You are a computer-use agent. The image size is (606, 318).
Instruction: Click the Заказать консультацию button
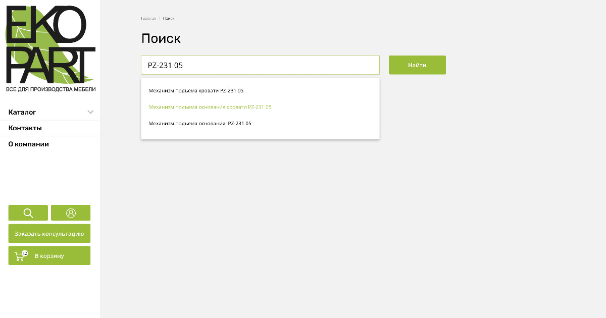(x=49, y=234)
